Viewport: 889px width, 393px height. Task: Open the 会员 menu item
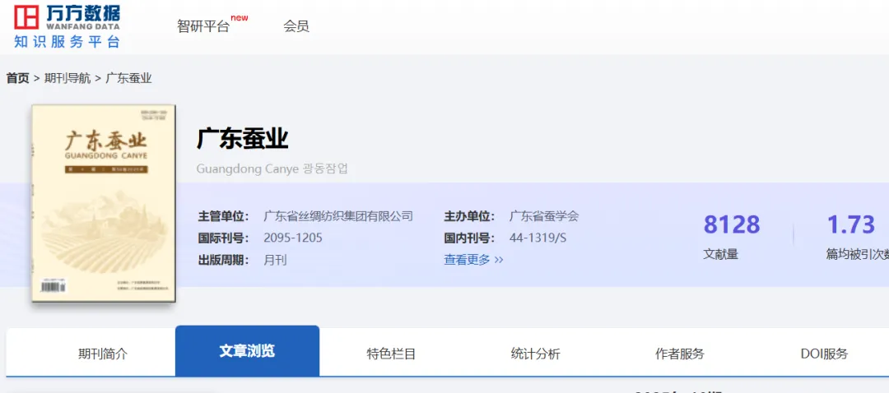[x=296, y=26]
